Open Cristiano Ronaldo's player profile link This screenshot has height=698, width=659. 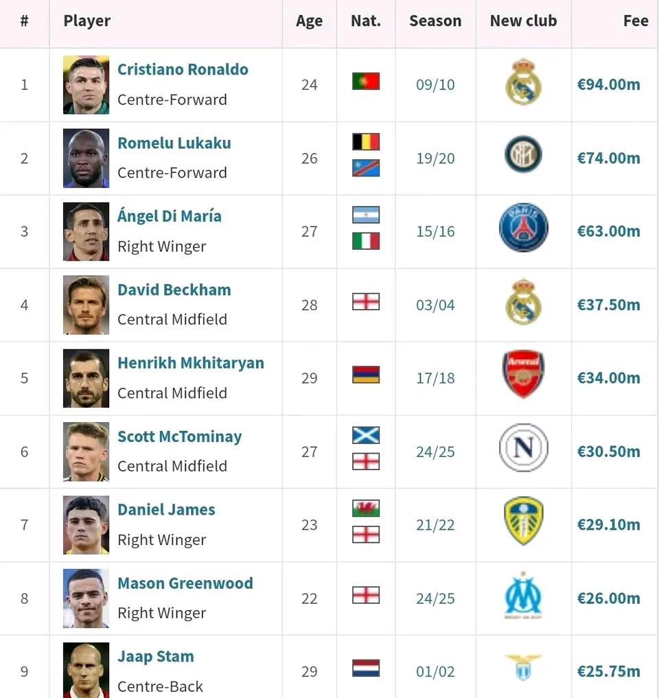click(x=183, y=69)
